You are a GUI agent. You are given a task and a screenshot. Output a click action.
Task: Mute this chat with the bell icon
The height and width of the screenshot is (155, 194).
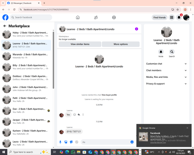click(161, 52)
